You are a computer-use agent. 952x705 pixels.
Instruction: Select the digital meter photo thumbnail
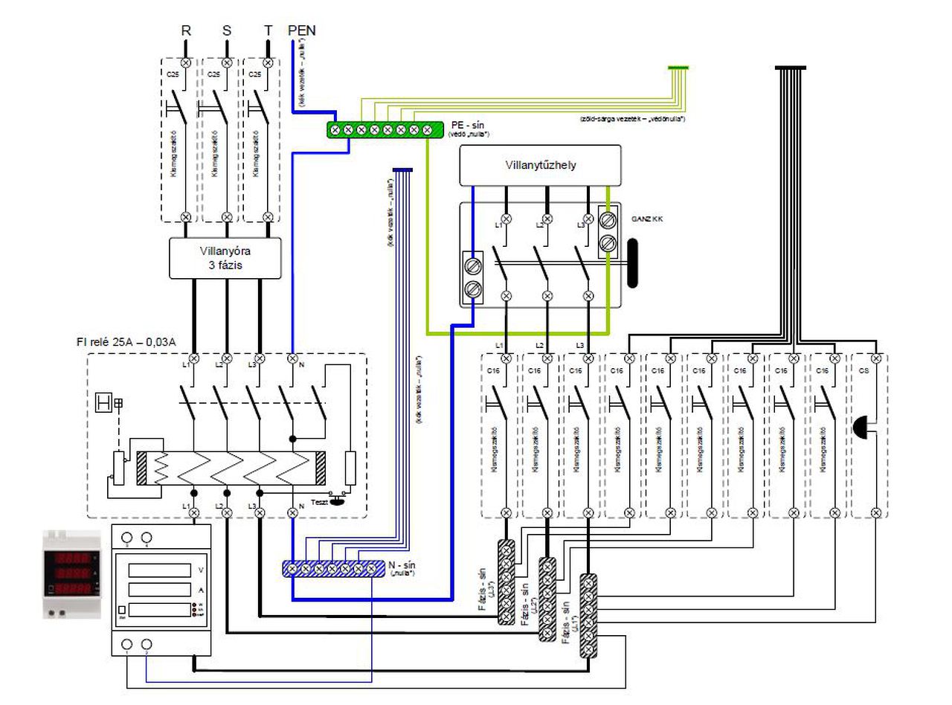coord(72,574)
